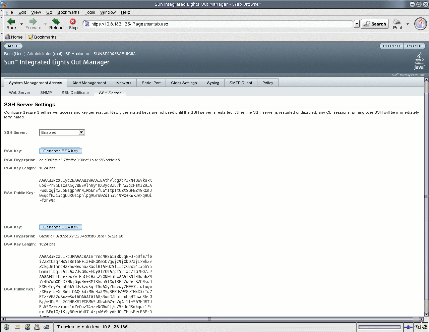Open the Bookmarks menu
The image size is (429, 332).
coord(68,12)
